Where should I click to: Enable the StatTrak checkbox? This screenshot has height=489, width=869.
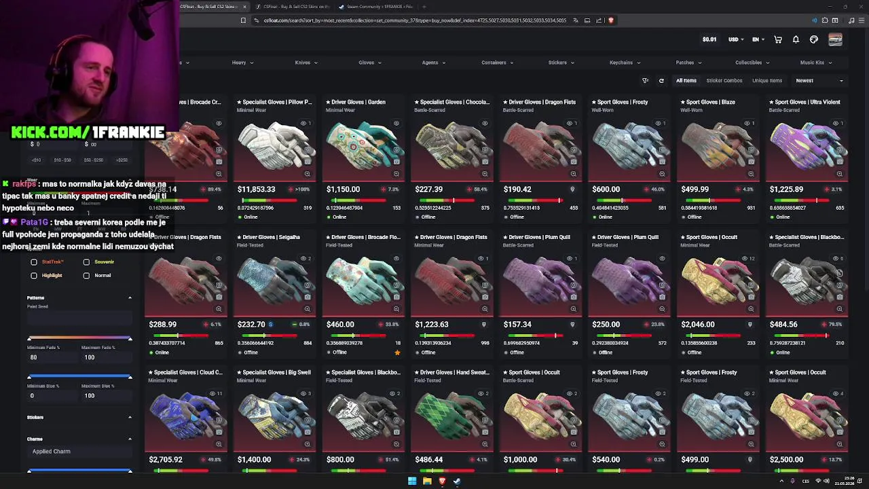pos(34,262)
